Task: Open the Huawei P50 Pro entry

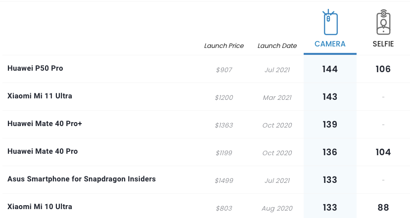Action: [x=35, y=68]
